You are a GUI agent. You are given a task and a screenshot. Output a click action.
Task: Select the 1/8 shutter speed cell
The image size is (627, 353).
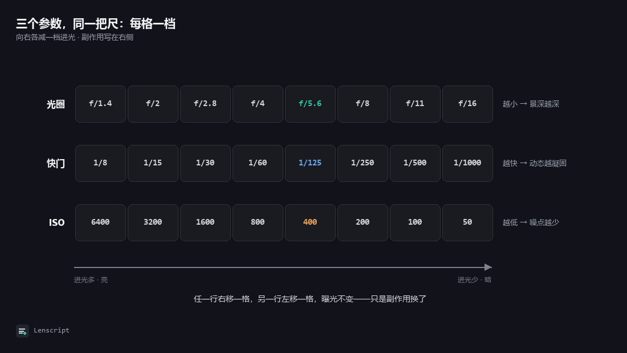click(100, 163)
